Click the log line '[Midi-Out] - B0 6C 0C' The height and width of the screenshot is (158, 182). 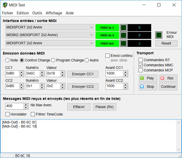pyautogui.click(x=19, y=122)
